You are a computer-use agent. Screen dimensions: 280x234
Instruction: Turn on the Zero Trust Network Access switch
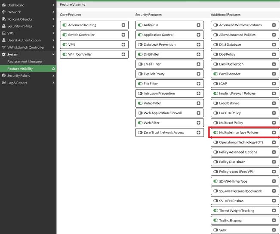tap(140, 133)
